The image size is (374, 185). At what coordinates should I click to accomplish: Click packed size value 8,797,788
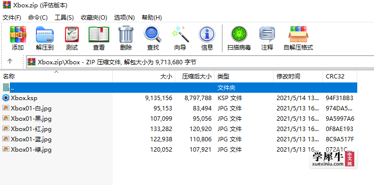coord(197,98)
